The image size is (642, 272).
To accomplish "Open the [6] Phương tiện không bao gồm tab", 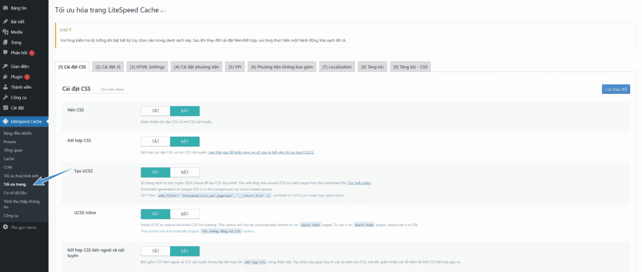I will click(282, 67).
